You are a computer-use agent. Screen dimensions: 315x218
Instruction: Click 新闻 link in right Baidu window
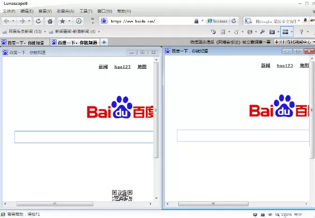click(x=265, y=66)
